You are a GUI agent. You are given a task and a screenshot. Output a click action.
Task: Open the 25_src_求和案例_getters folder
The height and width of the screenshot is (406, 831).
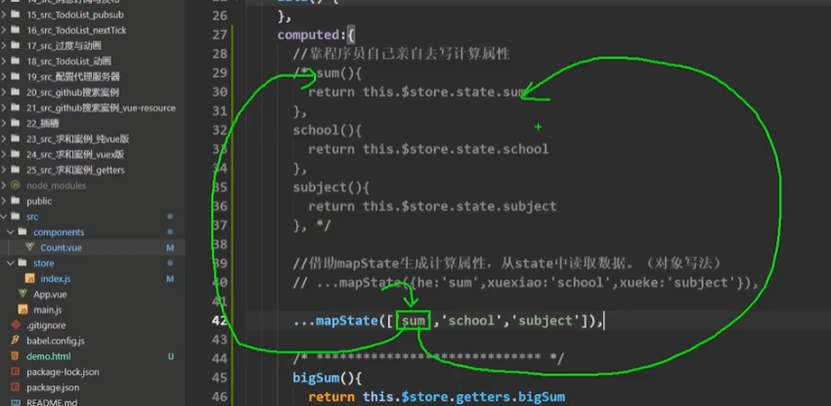75,170
